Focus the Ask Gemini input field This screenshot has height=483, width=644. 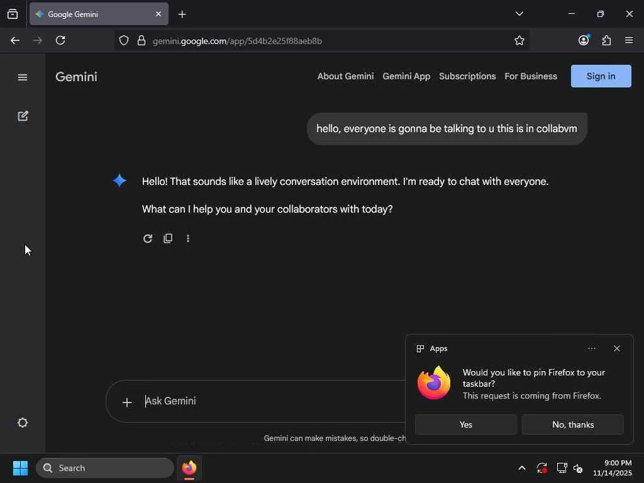[271, 401]
